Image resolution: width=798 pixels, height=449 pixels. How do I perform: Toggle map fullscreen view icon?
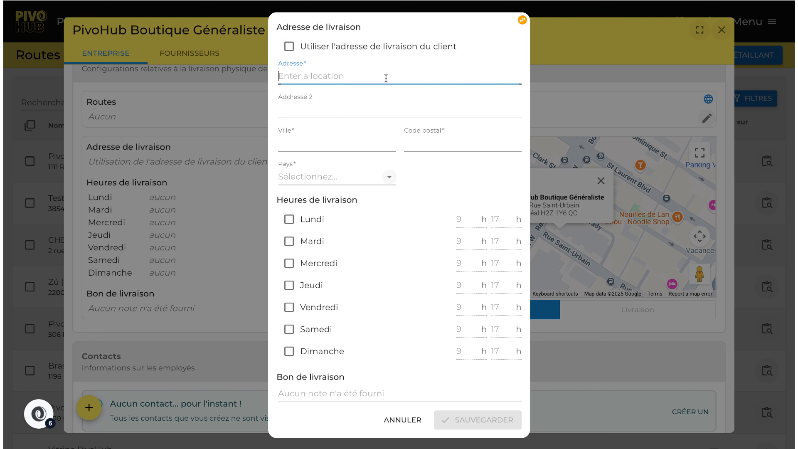[x=699, y=153]
